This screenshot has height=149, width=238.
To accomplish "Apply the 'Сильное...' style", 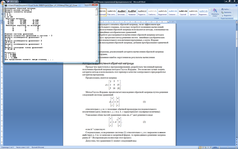I will pos(173,12).
